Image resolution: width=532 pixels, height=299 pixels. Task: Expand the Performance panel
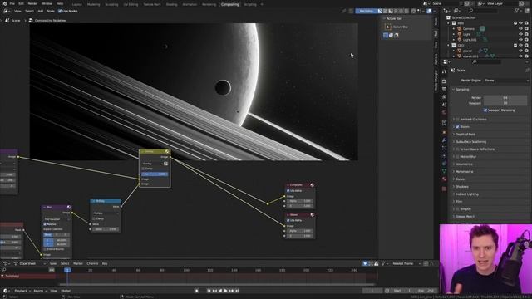(464, 172)
